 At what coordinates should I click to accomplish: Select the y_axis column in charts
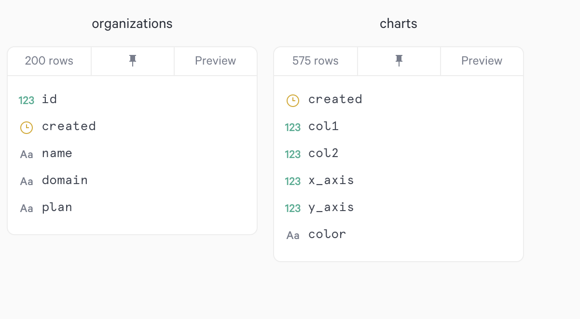331,208
